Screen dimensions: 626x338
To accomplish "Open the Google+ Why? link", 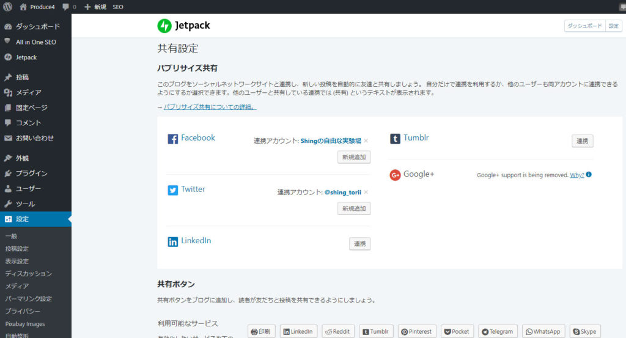I will tap(577, 175).
